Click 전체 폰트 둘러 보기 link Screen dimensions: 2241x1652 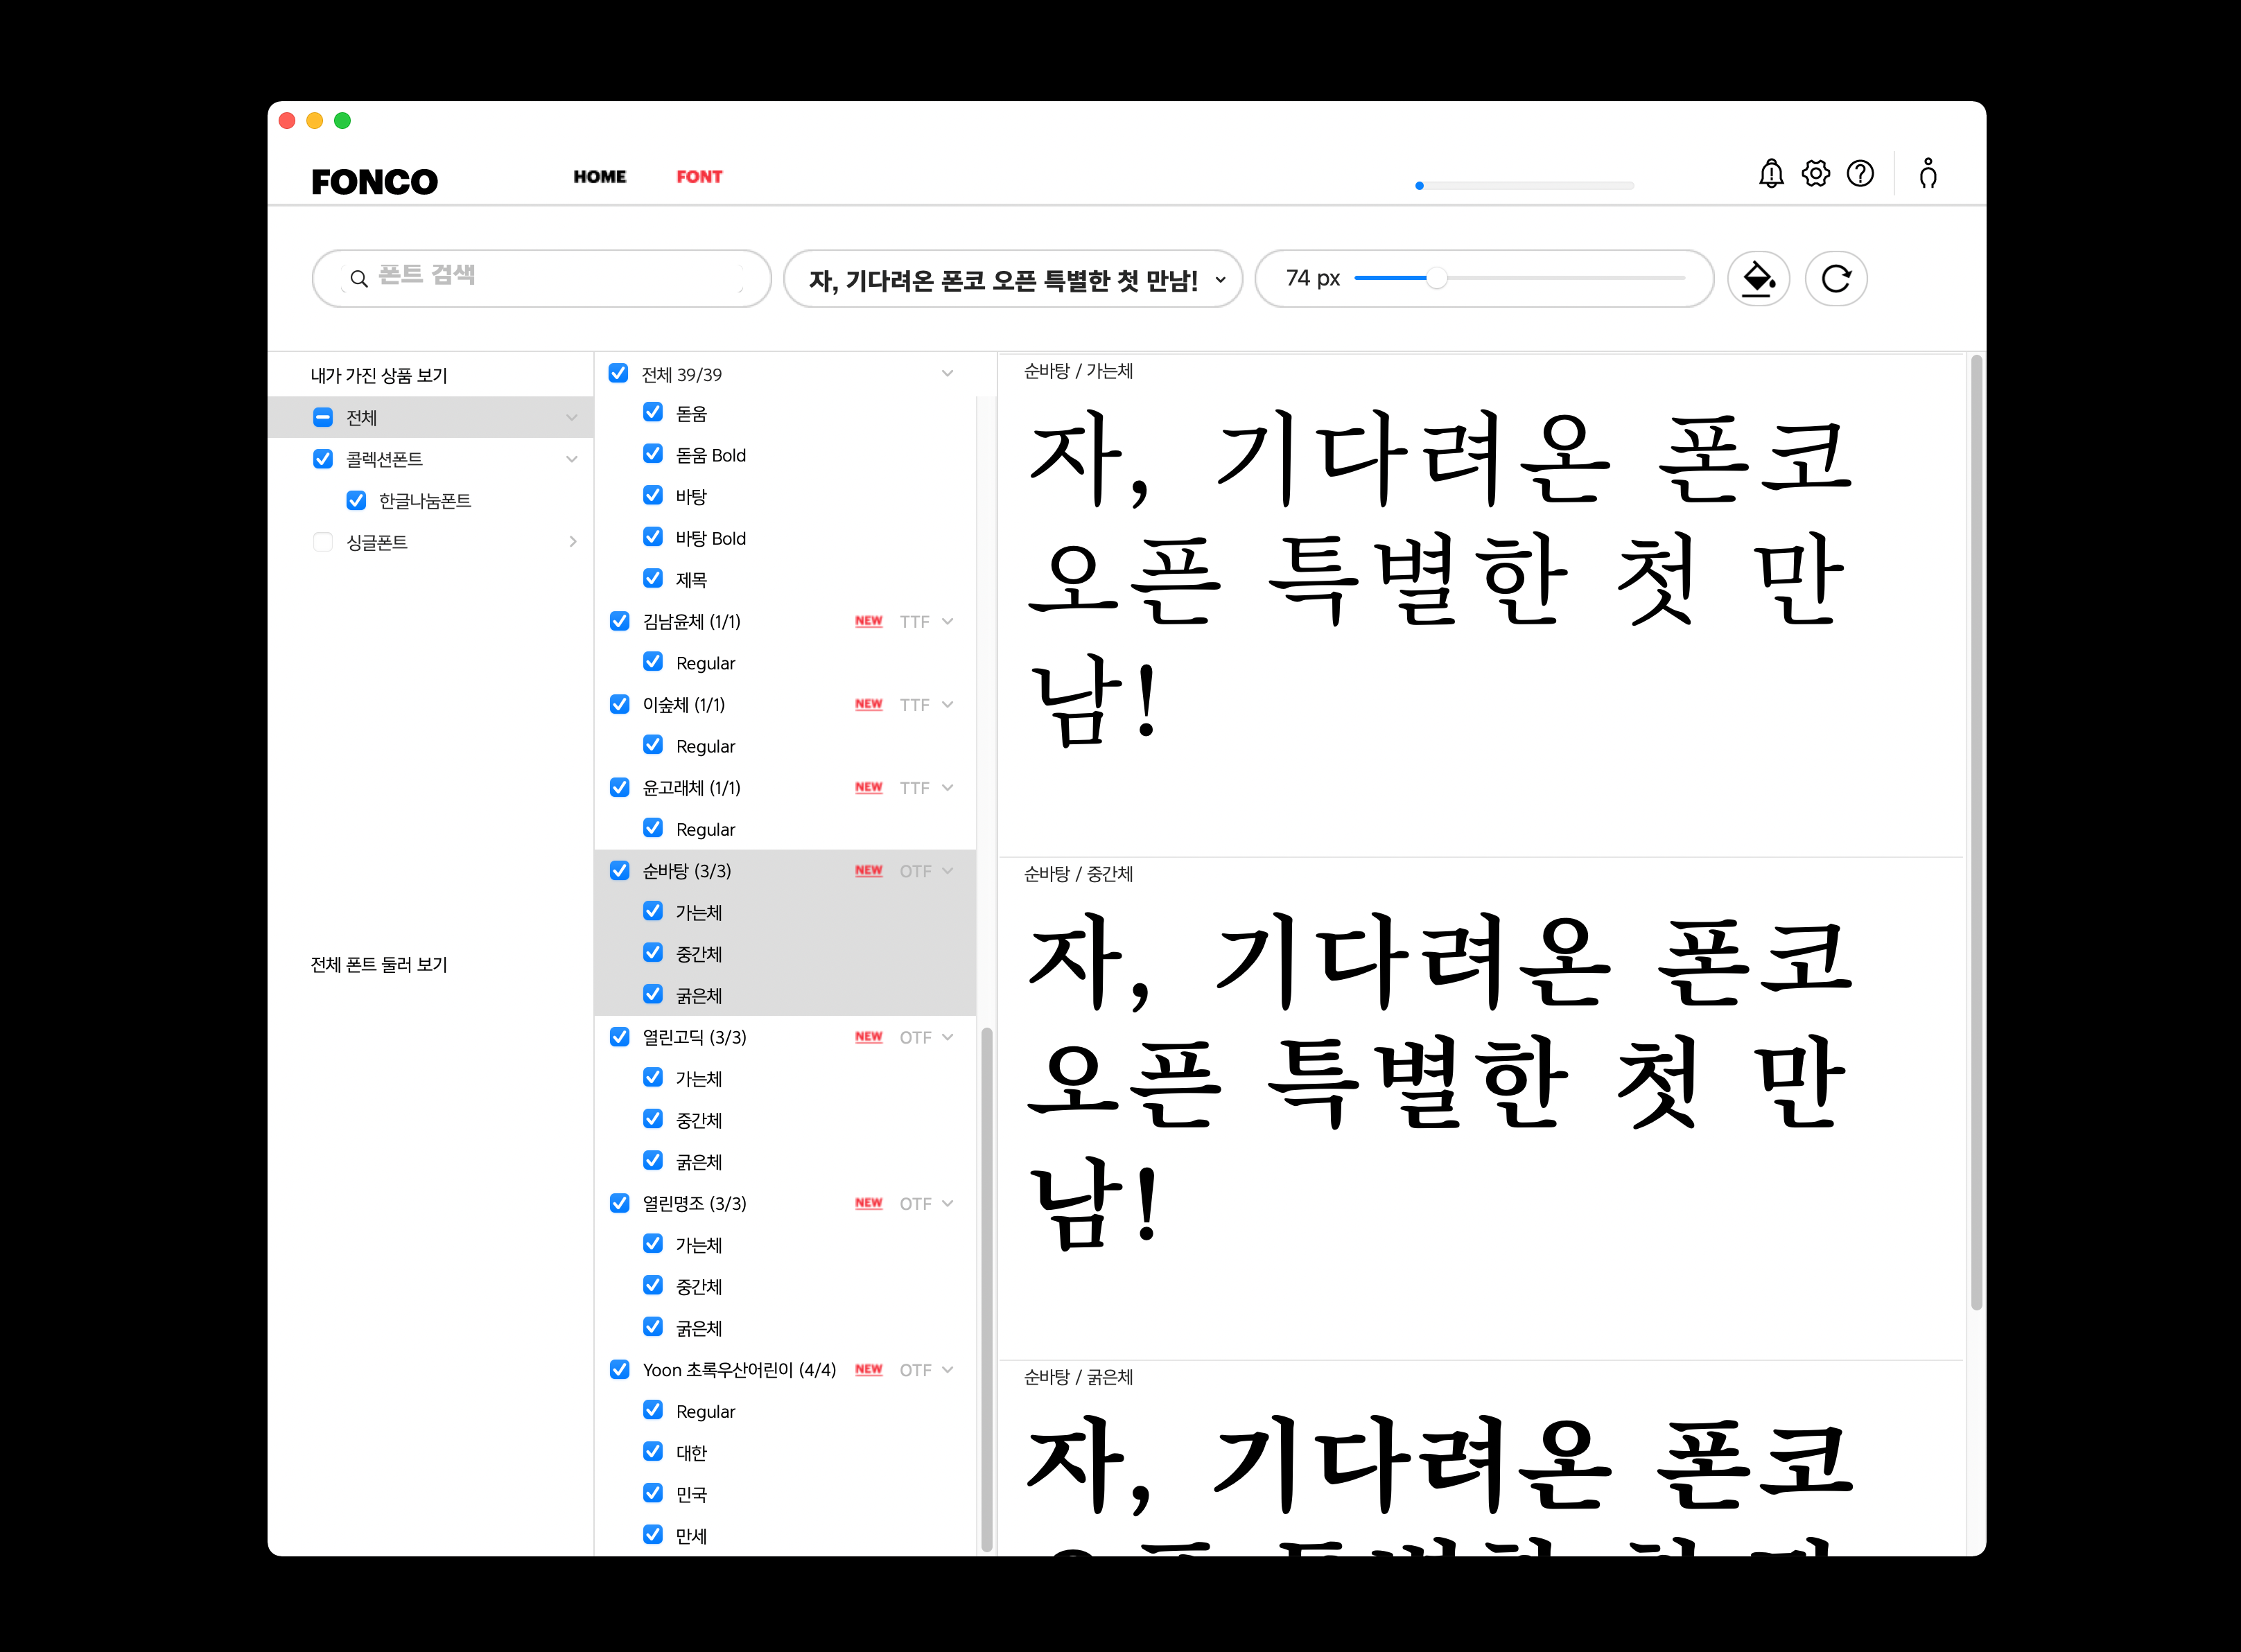pos(379,965)
